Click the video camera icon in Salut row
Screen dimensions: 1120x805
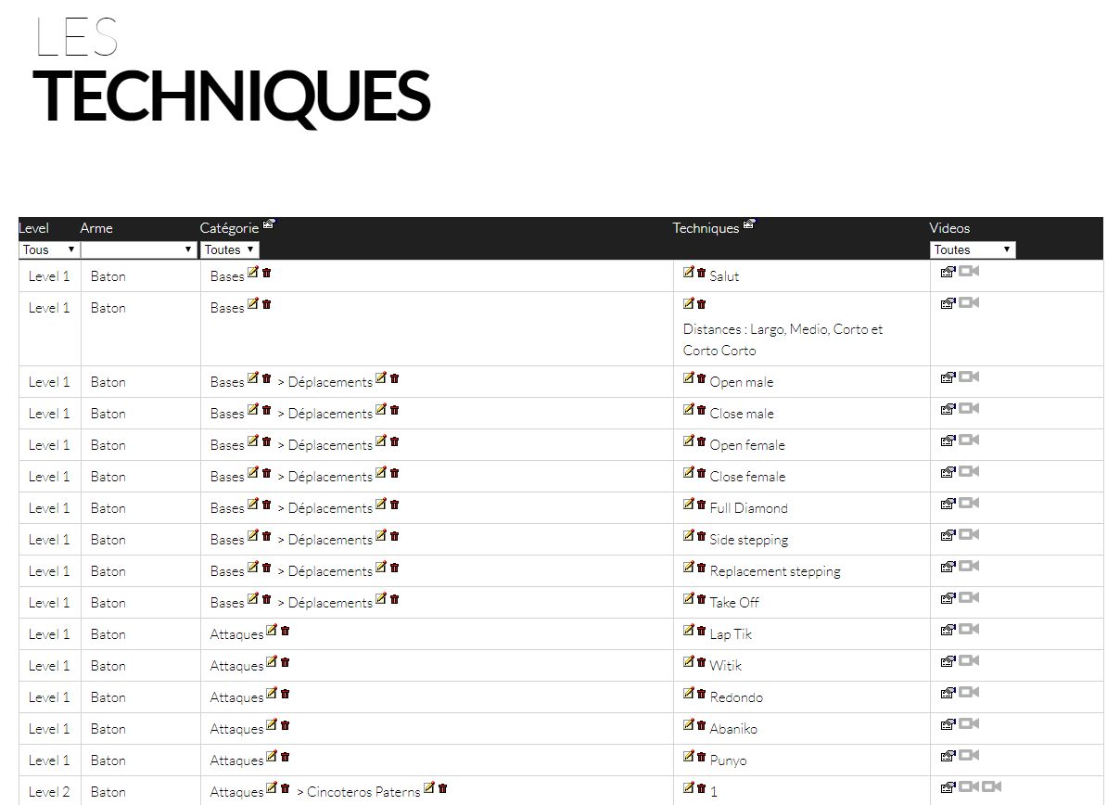point(969,272)
